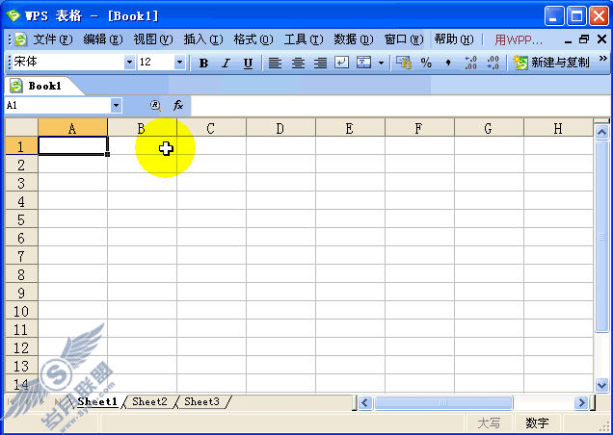Screen dimensions: 613x435
Task: Open the 工具 menu
Action: click(x=304, y=39)
